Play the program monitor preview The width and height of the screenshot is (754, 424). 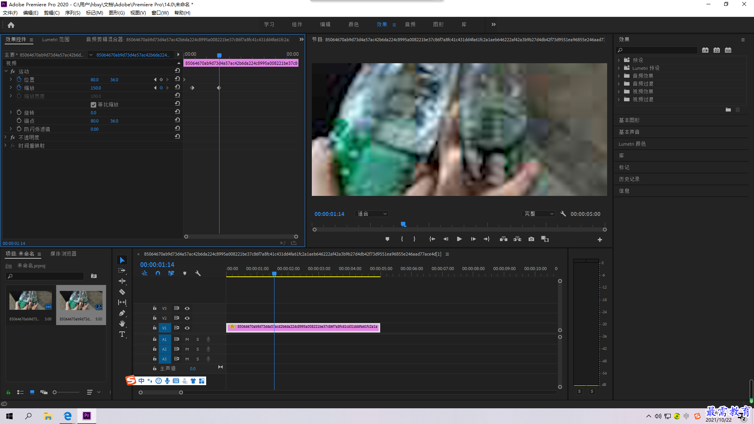459,239
